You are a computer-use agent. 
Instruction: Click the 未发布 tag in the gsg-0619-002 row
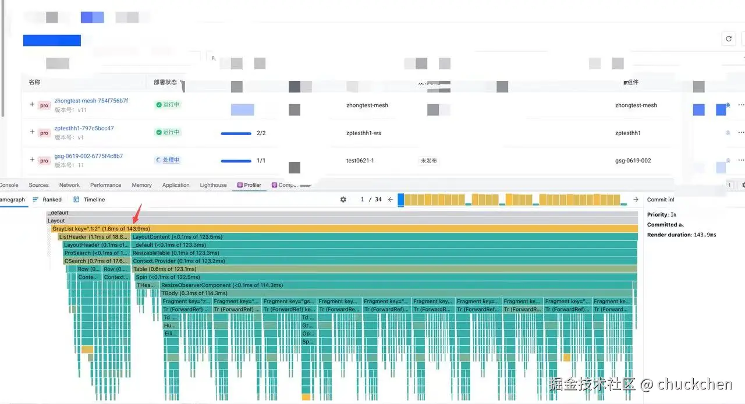pyautogui.click(x=428, y=161)
